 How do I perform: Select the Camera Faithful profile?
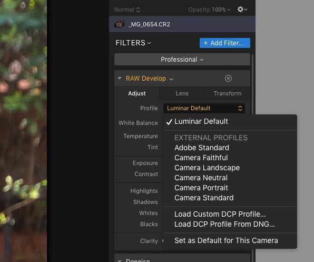point(230,158)
